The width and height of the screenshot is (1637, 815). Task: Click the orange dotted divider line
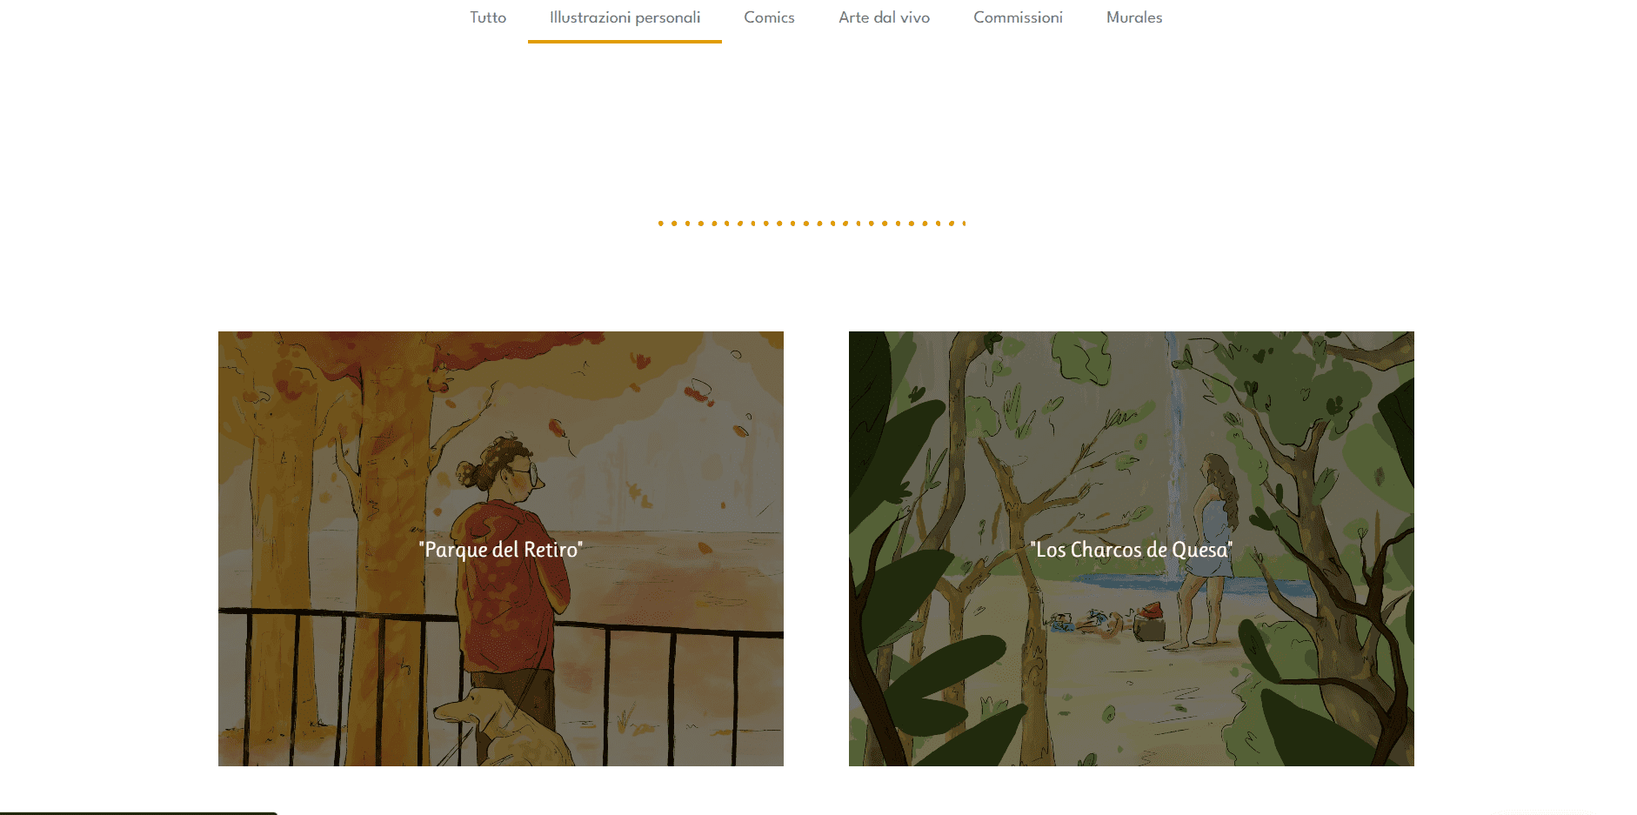pyautogui.click(x=812, y=224)
